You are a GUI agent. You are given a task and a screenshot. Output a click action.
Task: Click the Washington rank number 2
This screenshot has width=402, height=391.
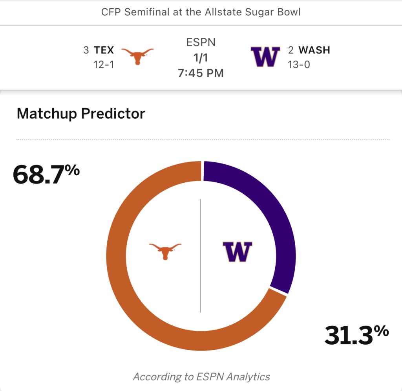[291, 50]
